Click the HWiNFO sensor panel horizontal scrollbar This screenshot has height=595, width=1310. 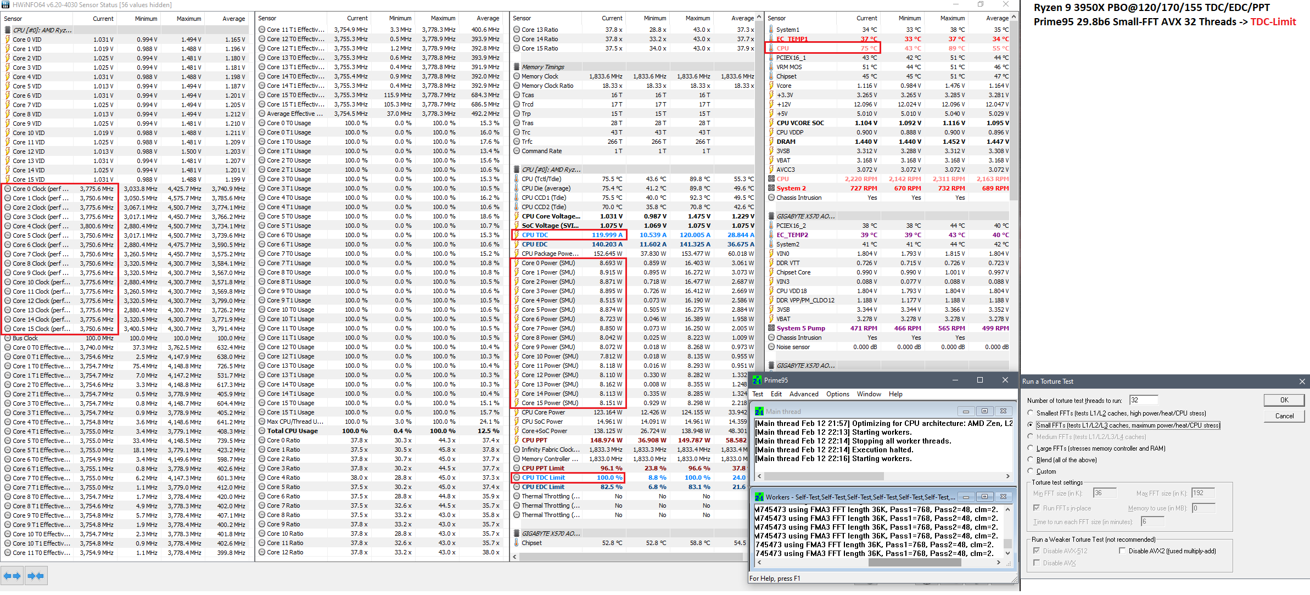tap(631, 557)
